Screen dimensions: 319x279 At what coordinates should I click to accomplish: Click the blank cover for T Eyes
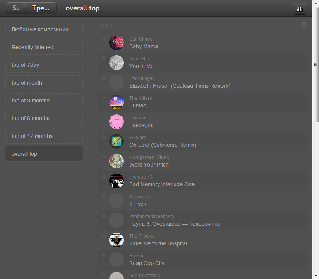pyautogui.click(x=117, y=201)
